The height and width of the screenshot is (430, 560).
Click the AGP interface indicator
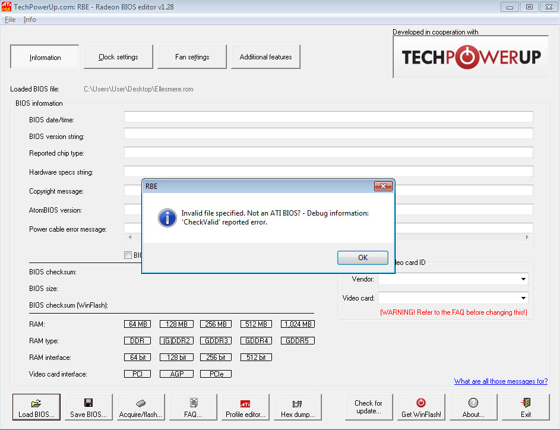pyautogui.click(x=176, y=374)
